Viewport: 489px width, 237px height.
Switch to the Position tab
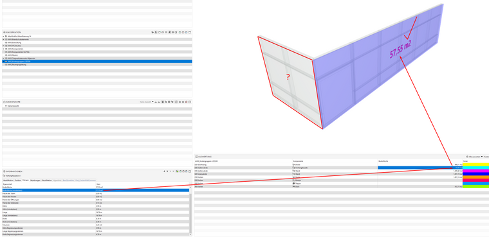coord(18,180)
